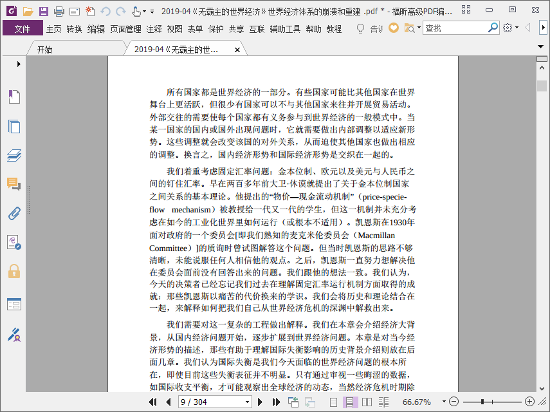Open the 帮助 ribbon tab
The width and height of the screenshot is (550, 412).
click(313, 29)
